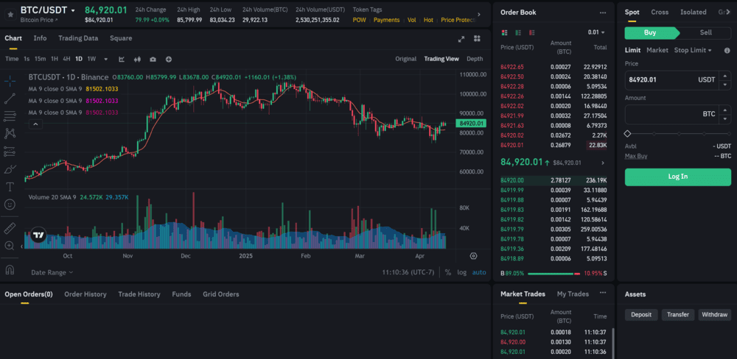Select the text annotation tool

10,187
